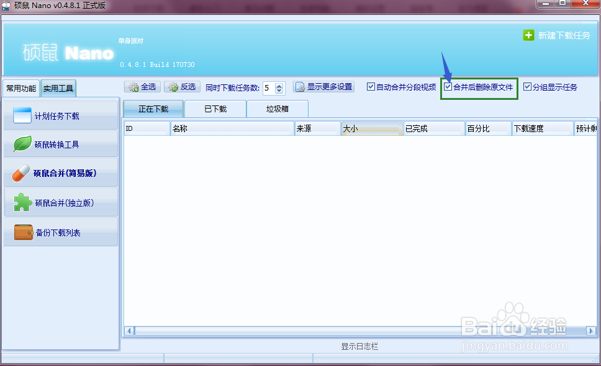Viewport: 601px width, 366px height.
Task: Switch to the 实用工具 tab
Action: [58, 89]
